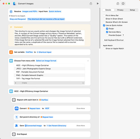The height and width of the screenshot is (139, 140).
Task: Enable Show on Apple Watch
Action: pyautogui.click(x=104, y=48)
